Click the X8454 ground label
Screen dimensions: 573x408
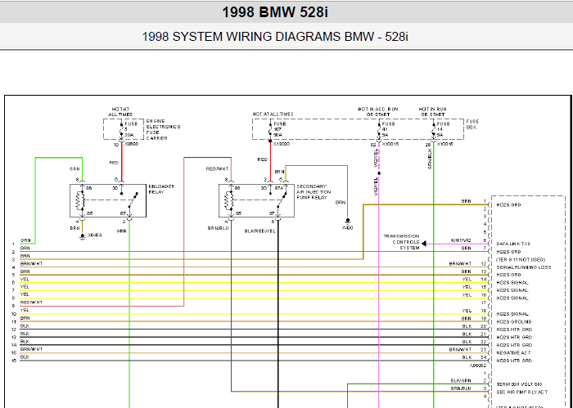(95, 235)
